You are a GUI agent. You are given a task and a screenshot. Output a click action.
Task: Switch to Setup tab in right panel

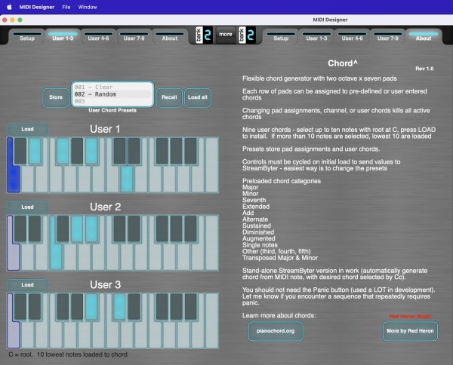click(x=281, y=37)
